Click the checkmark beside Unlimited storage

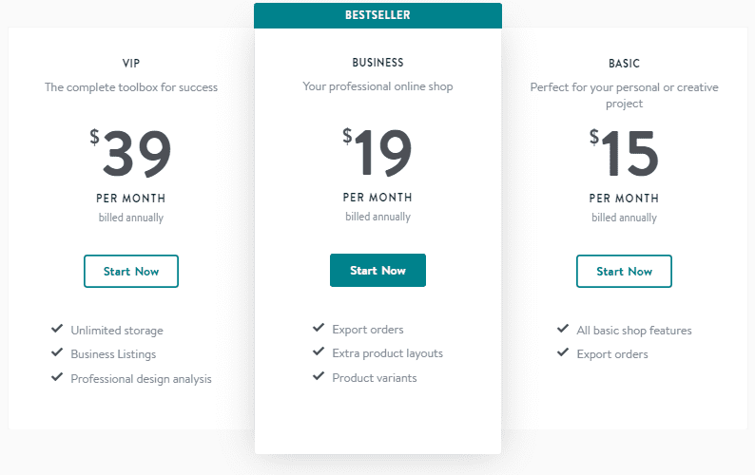57,329
